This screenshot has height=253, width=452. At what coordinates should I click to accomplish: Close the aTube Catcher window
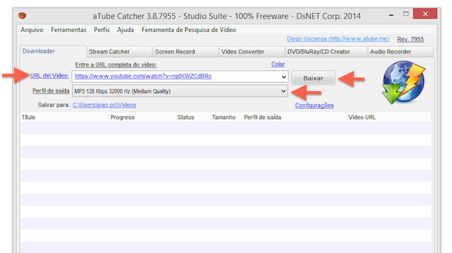pos(425,14)
